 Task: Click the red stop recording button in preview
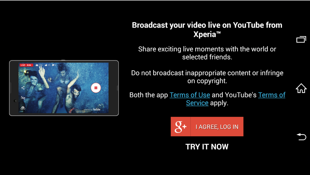(x=96, y=88)
